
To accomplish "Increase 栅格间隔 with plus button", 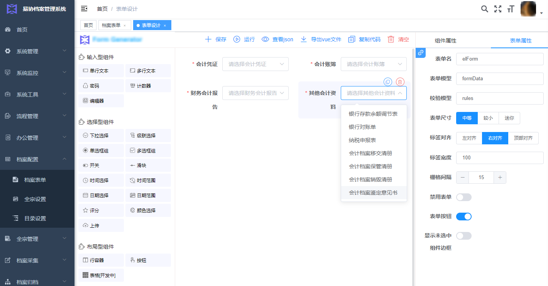I will (500, 178).
